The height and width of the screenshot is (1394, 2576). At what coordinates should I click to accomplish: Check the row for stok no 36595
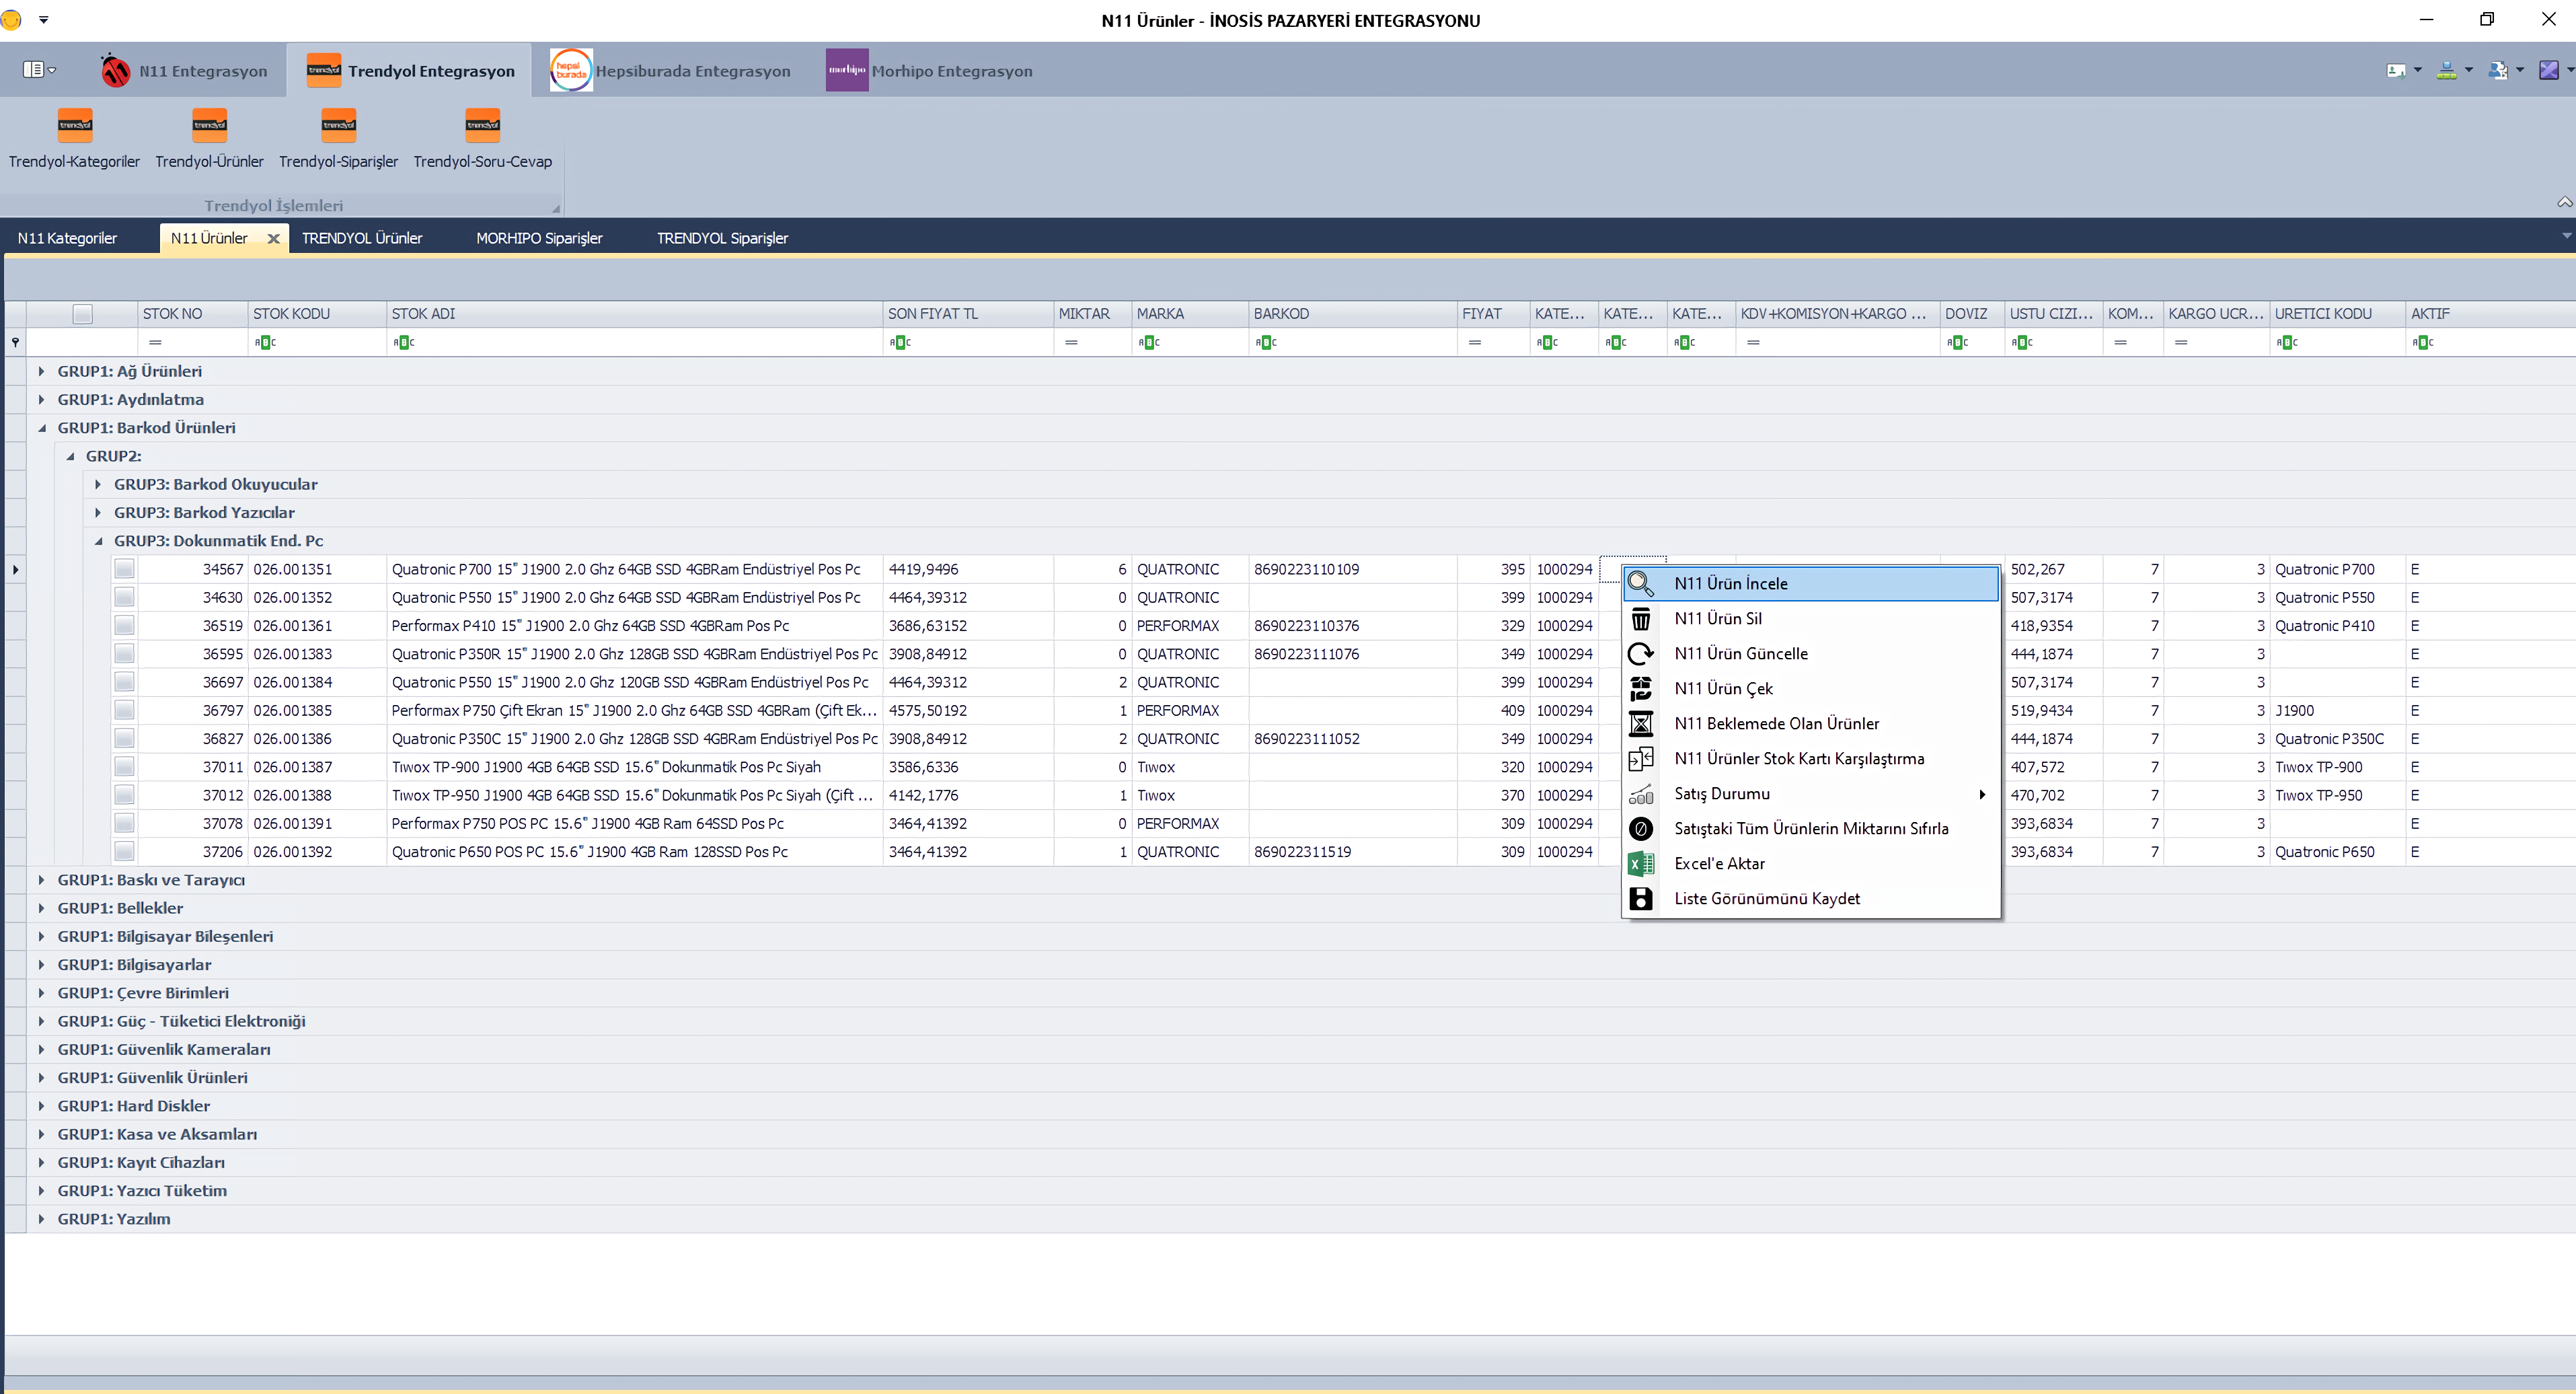pyautogui.click(x=124, y=654)
